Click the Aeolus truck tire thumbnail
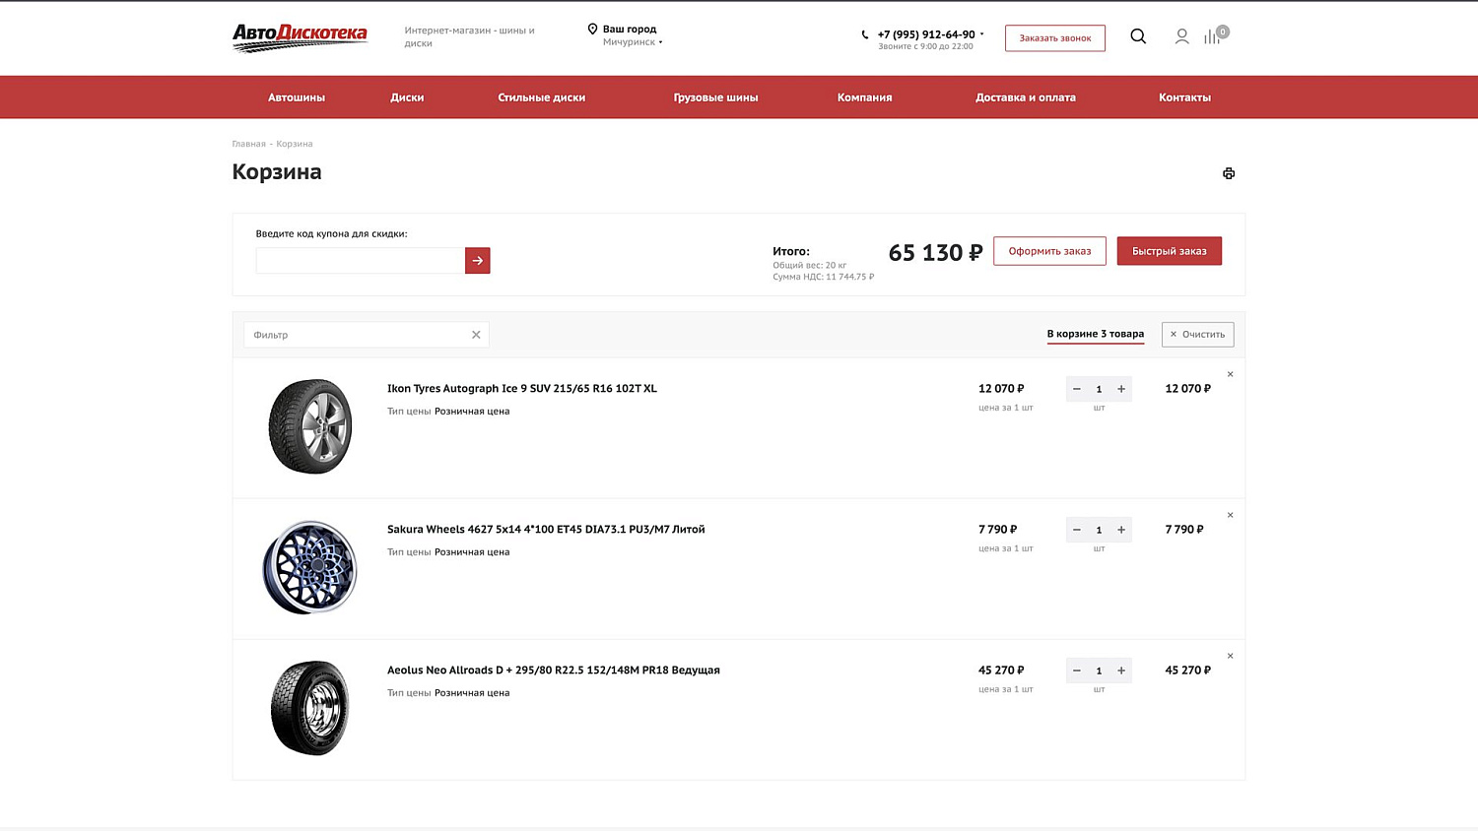This screenshot has height=831, width=1478. coord(310,708)
